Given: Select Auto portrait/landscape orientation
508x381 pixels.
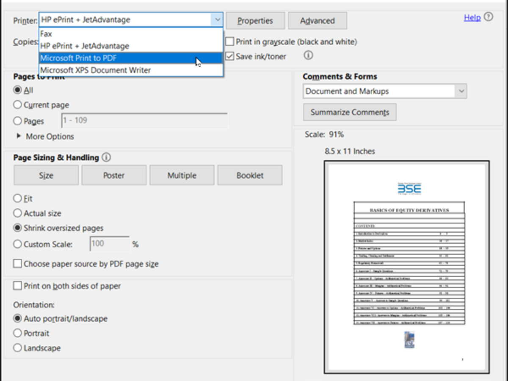Looking at the screenshot, I should pos(17,318).
